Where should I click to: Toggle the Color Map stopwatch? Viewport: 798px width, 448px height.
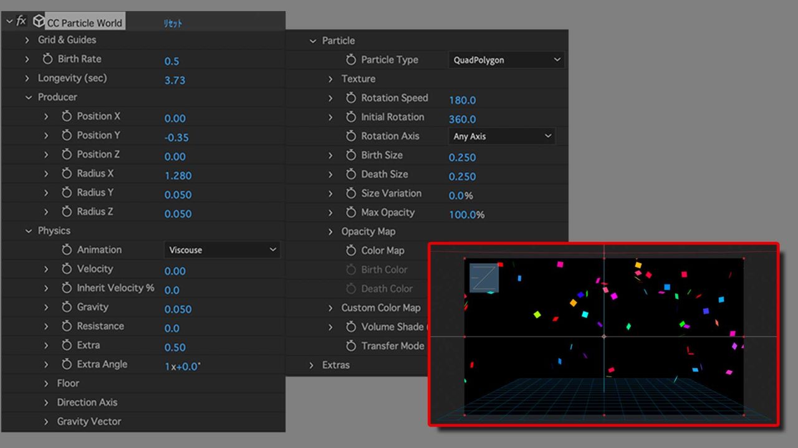coord(351,251)
